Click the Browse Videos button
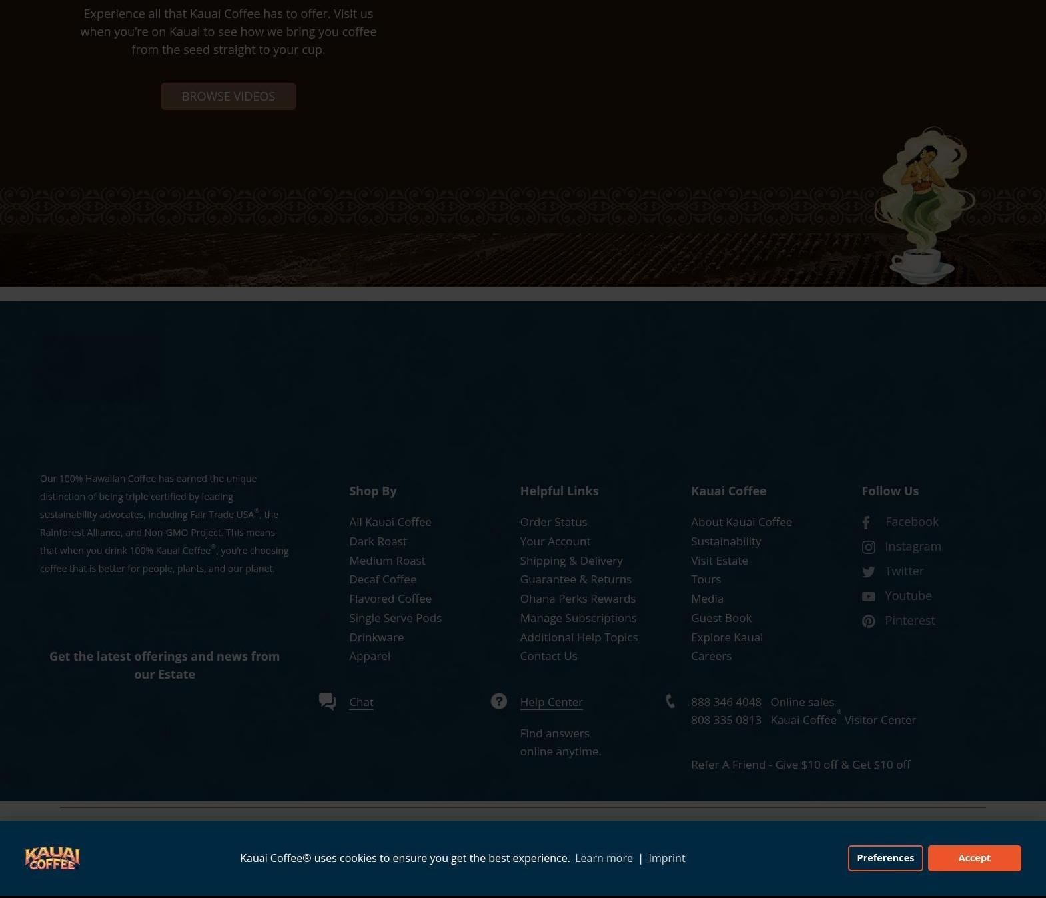This screenshot has width=1046, height=898. 229,96
